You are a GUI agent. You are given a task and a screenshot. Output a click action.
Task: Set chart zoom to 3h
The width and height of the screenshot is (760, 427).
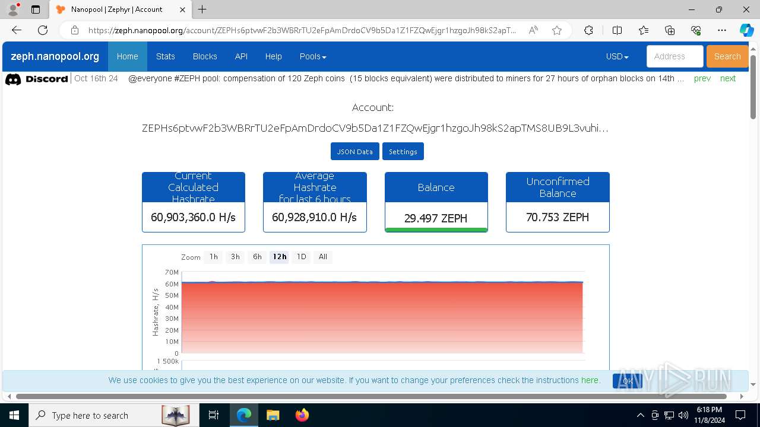(235, 257)
